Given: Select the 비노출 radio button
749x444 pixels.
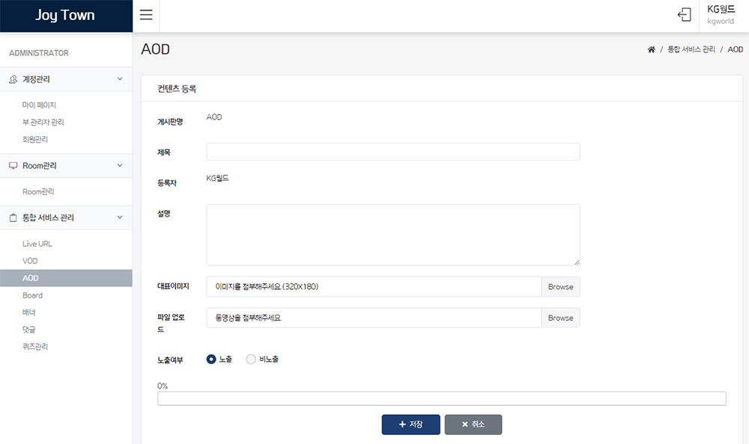Looking at the screenshot, I should (251, 360).
